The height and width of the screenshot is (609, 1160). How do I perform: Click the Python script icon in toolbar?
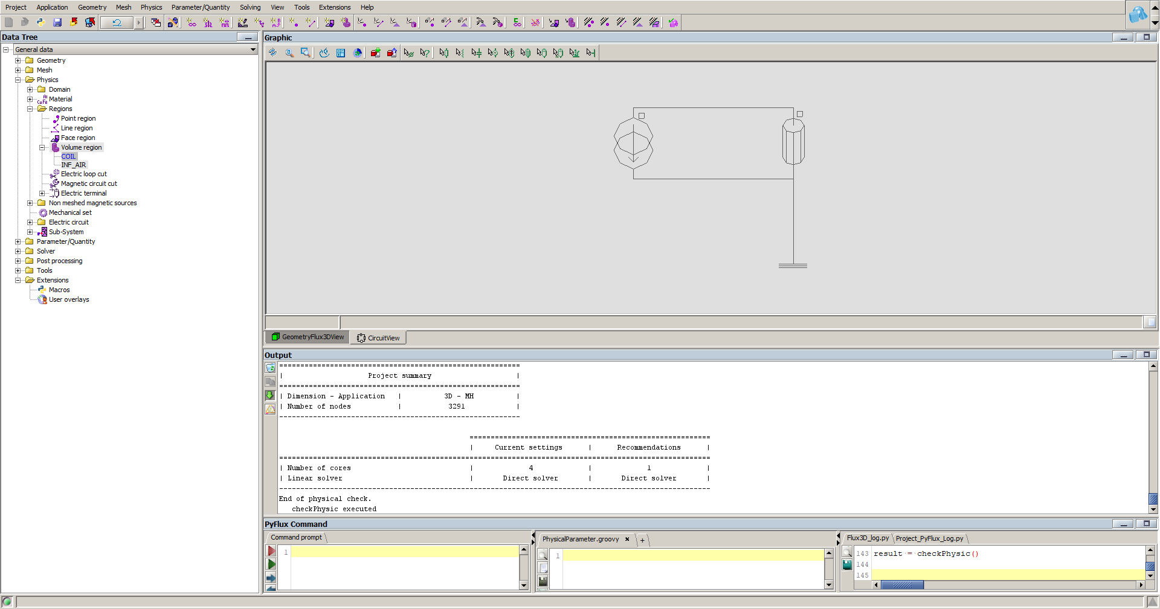pos(41,22)
